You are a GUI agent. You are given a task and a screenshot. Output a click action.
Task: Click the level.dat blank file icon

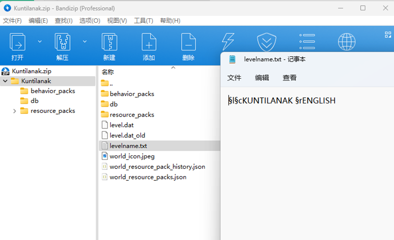(x=105, y=125)
